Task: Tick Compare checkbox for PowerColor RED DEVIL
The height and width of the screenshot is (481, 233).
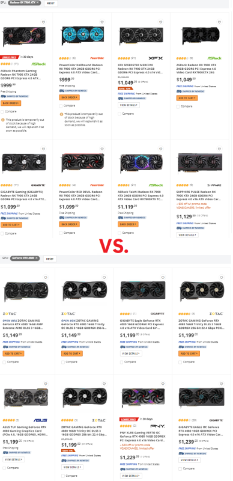Action: pyautogui.click(x=61, y=233)
